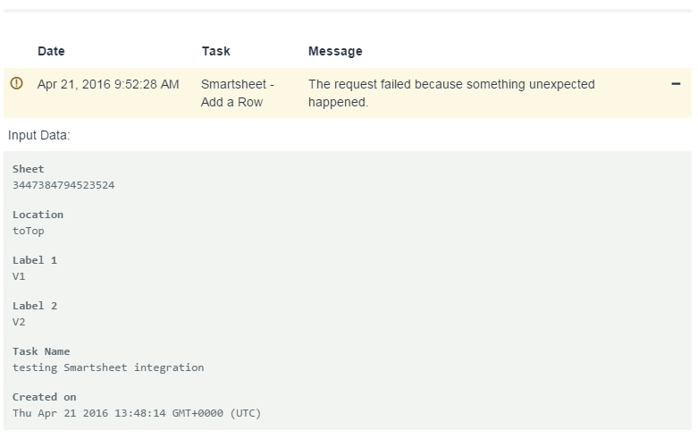
Task: Click the warning exclamation icon in the log row
Action: (16, 83)
